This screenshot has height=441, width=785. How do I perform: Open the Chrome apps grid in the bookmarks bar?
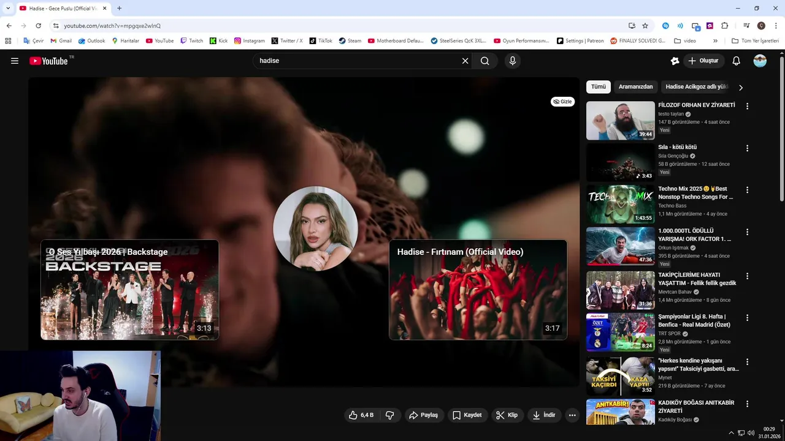[8, 41]
